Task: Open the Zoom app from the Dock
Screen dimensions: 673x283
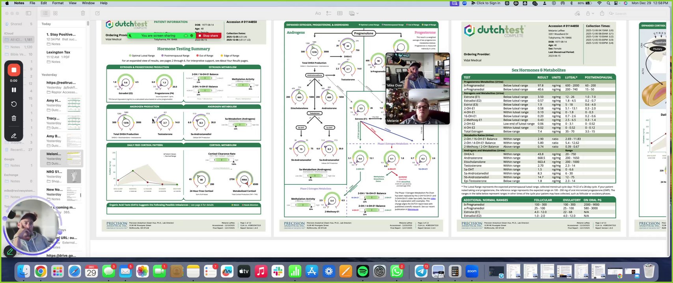Action: (472, 271)
